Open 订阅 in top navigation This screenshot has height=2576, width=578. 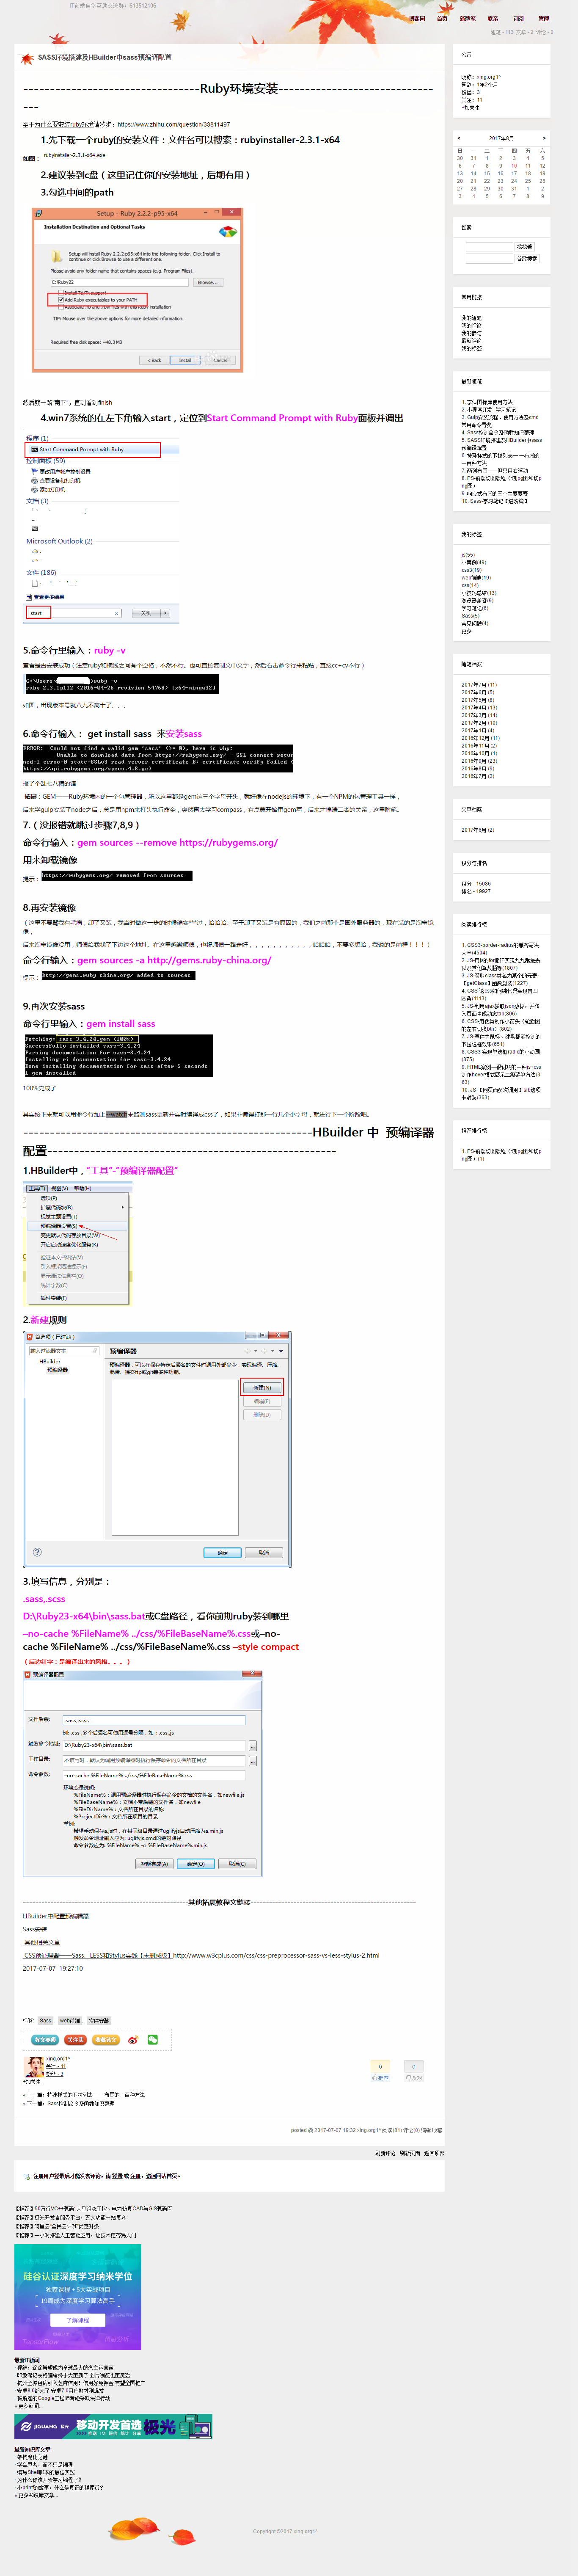[x=518, y=18]
